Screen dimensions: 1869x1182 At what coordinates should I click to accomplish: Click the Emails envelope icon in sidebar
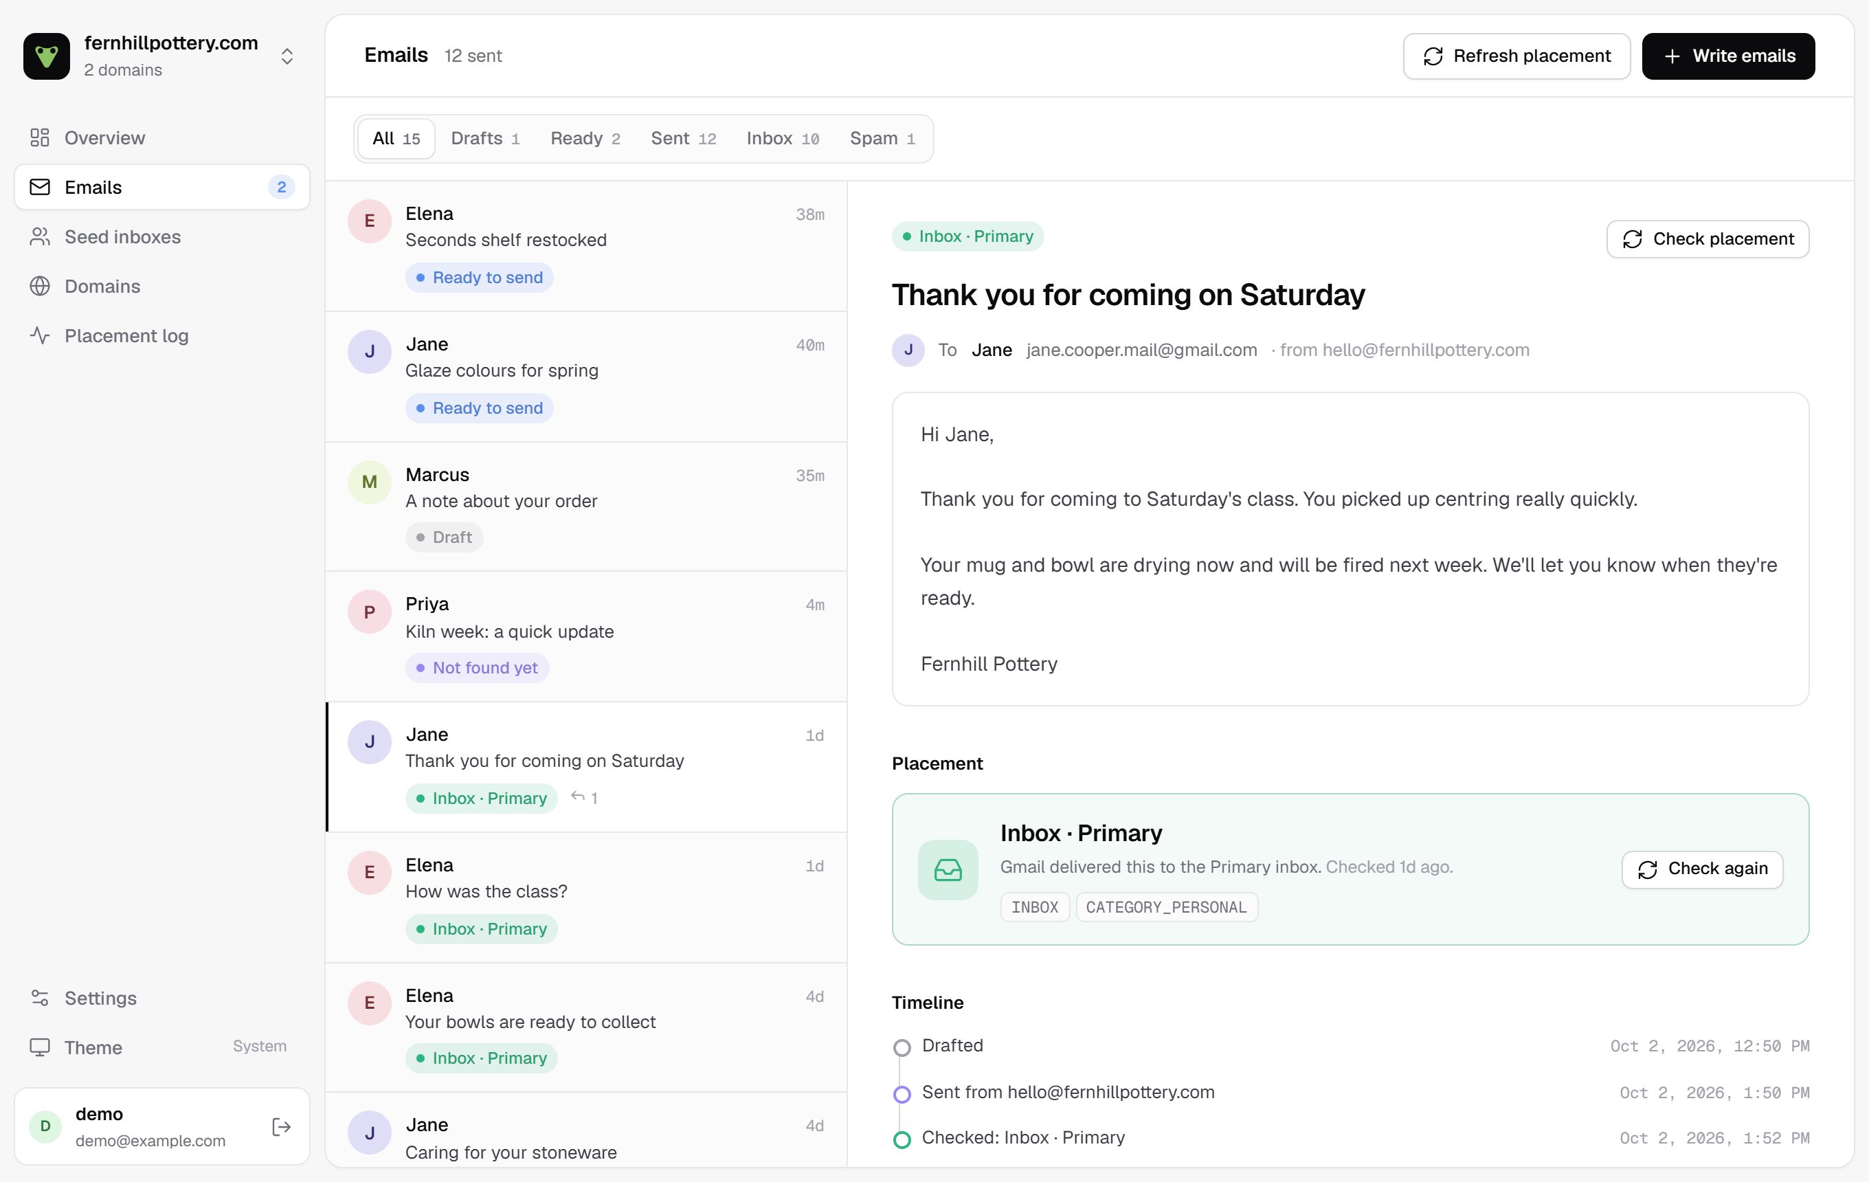[x=41, y=187]
